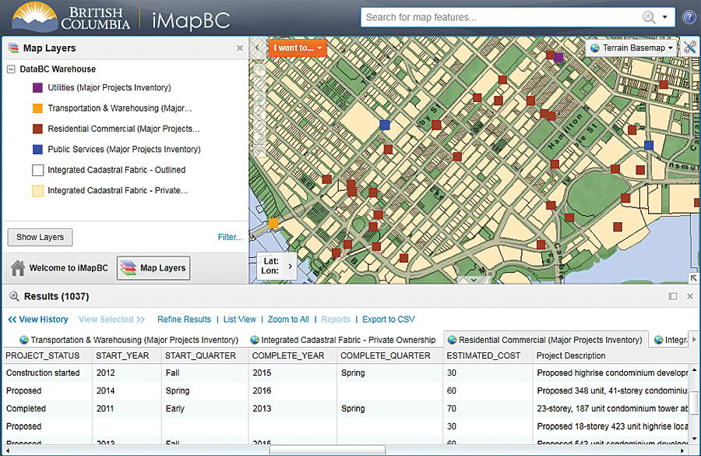The width and height of the screenshot is (701, 456).
Task: Click the British Columbia logo
Action: click(x=72, y=18)
